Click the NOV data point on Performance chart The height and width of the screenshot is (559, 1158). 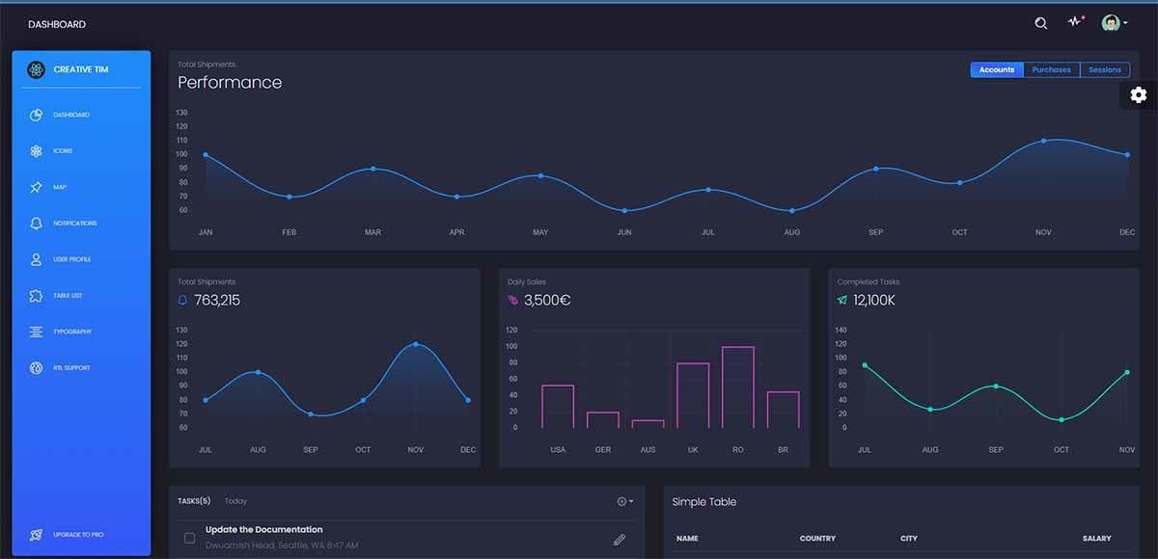tap(1043, 141)
